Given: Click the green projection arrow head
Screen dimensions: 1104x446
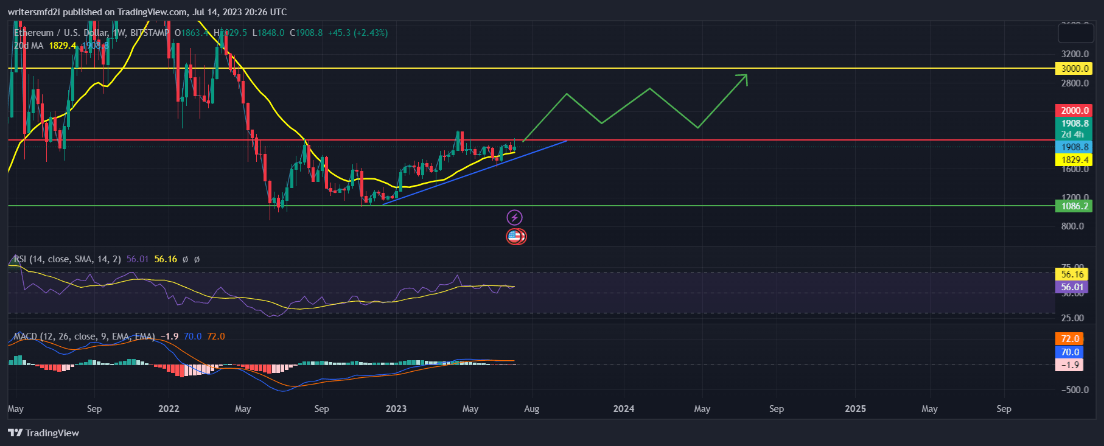Looking at the screenshot, I should [743, 77].
